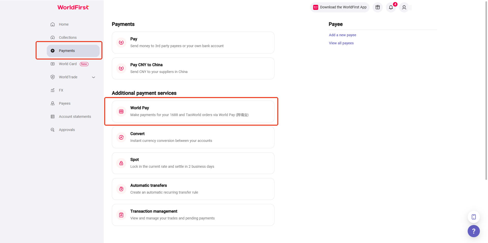Open World Card menu item
Image resolution: width=488 pixels, height=243 pixels.
pos(68,64)
